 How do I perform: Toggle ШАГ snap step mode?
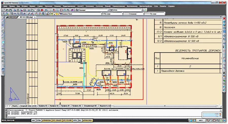point(33,120)
